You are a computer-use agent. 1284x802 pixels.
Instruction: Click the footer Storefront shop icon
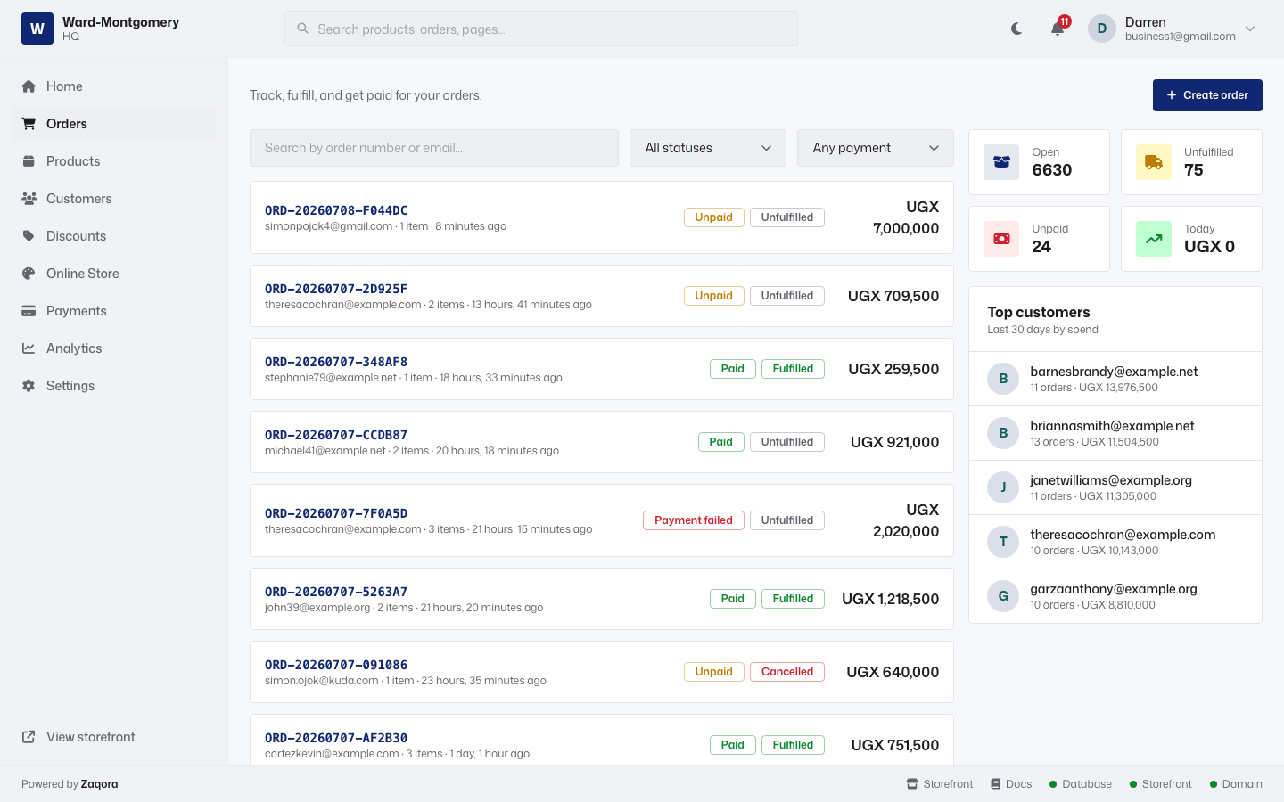pyautogui.click(x=912, y=784)
